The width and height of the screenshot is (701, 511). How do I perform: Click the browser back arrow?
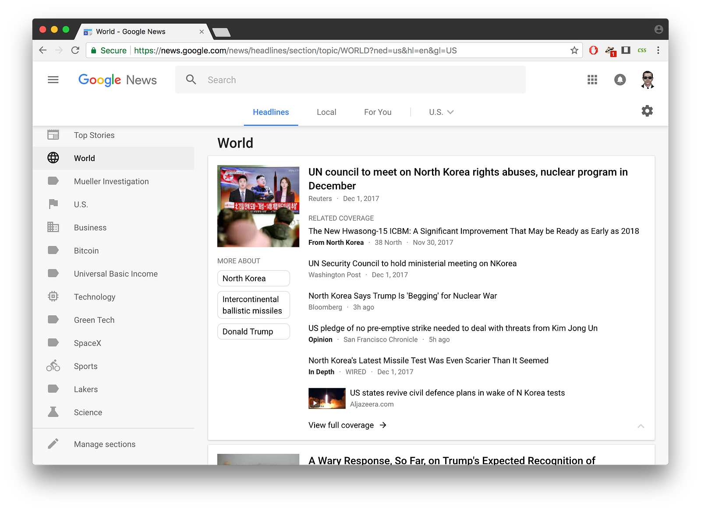(42, 50)
